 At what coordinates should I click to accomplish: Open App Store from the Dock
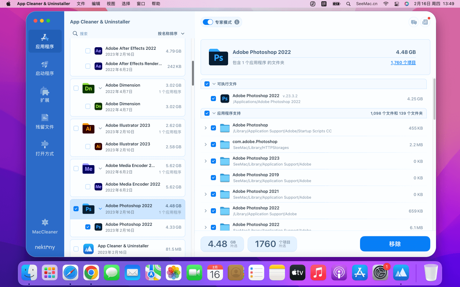tap(360, 273)
